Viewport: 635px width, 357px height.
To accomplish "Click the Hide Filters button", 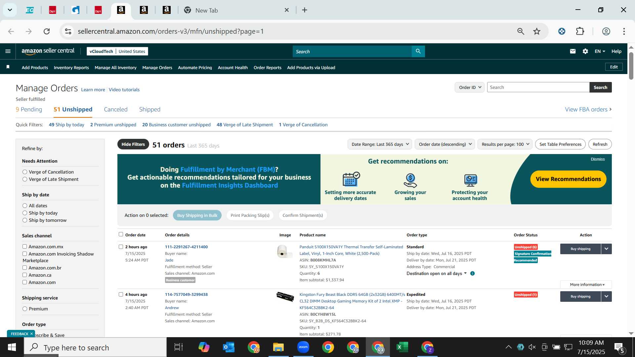I will [x=133, y=144].
